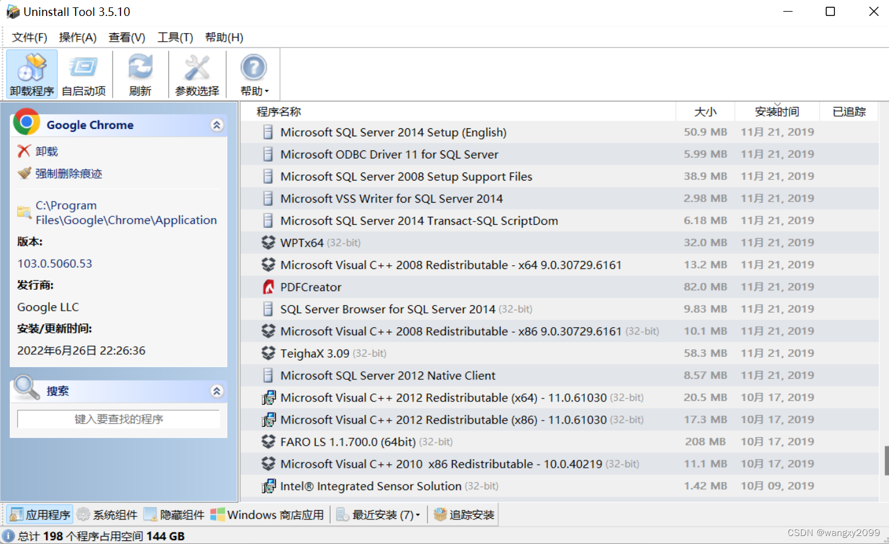This screenshot has height=544, width=889.
Task: Click the Intel Integrated Sensor Solution icon
Action: coord(268,486)
